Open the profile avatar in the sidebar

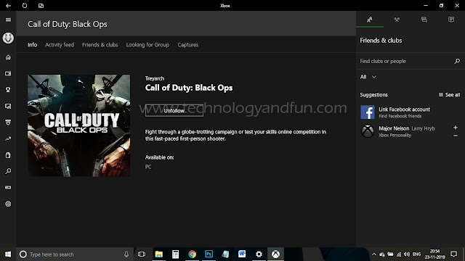pyautogui.click(x=8, y=38)
